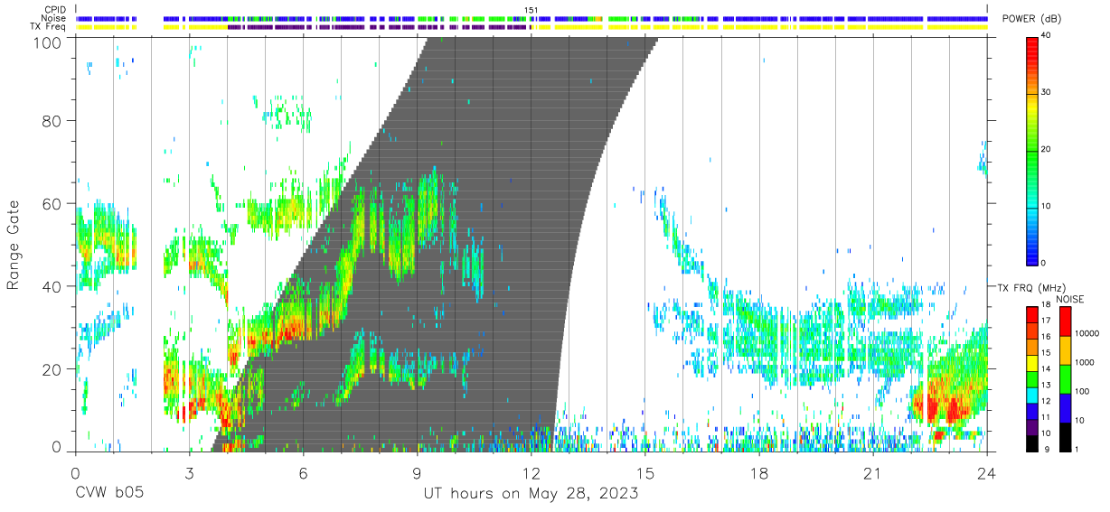Click the 40 label on the power colorbar
Viewport: 1110px width, 512px height.
1046,35
